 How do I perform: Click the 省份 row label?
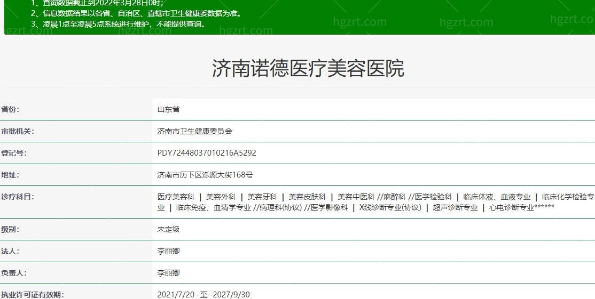(10, 109)
